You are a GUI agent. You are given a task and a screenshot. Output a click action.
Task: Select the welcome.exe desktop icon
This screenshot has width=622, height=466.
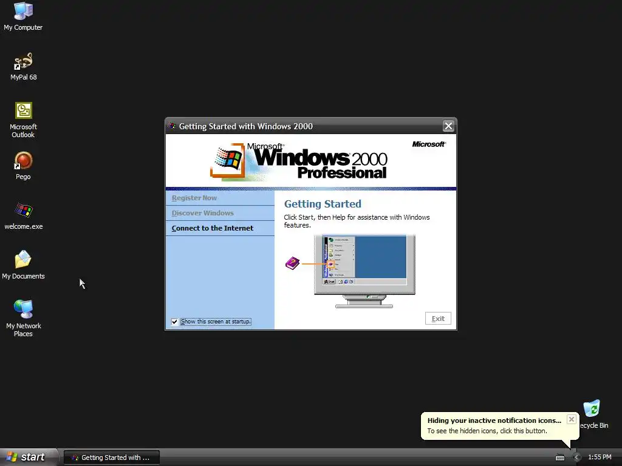click(x=24, y=216)
